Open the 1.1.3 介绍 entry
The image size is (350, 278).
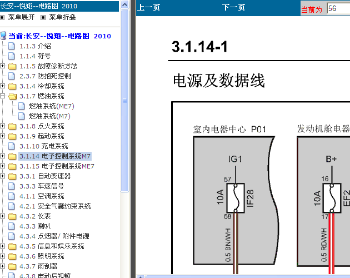(35, 46)
